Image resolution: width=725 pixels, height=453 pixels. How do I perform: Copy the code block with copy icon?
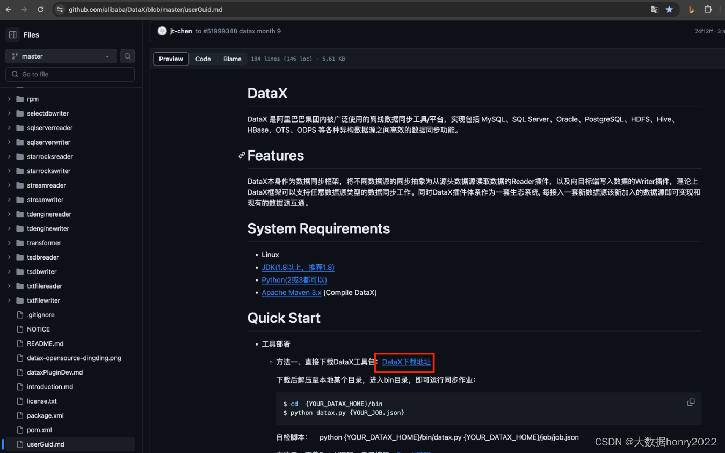[691, 402]
